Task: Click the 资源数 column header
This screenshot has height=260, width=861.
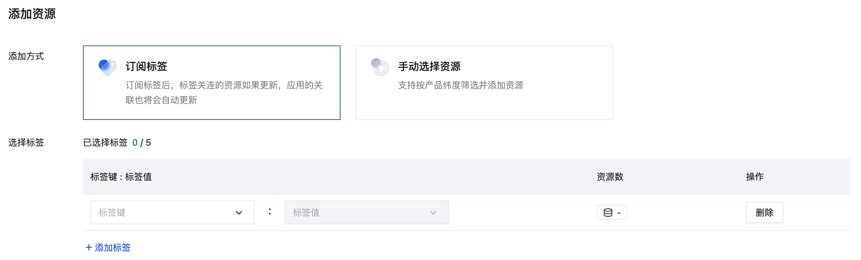Action: pyautogui.click(x=610, y=177)
